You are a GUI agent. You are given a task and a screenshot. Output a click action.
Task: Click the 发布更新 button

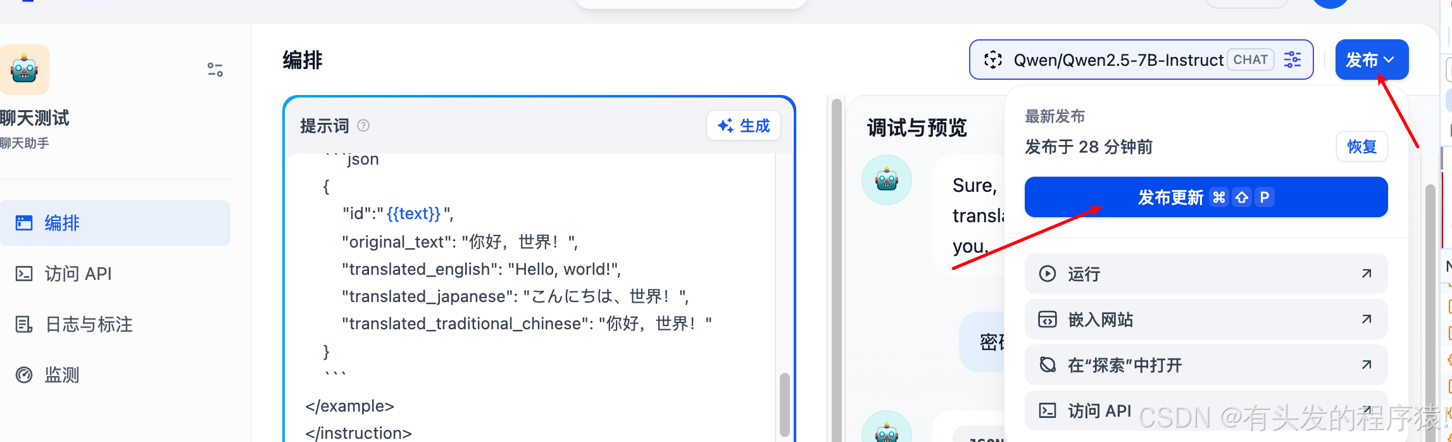1206,197
